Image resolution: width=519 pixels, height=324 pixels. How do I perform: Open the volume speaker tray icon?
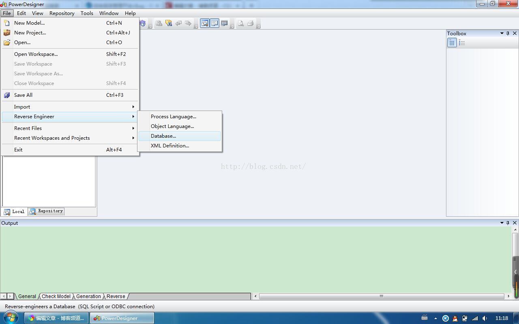point(485,318)
